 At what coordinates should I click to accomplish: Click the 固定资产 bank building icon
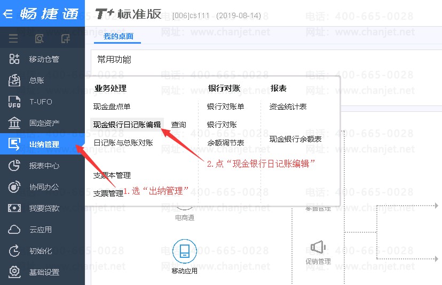pyautogui.click(x=14, y=123)
